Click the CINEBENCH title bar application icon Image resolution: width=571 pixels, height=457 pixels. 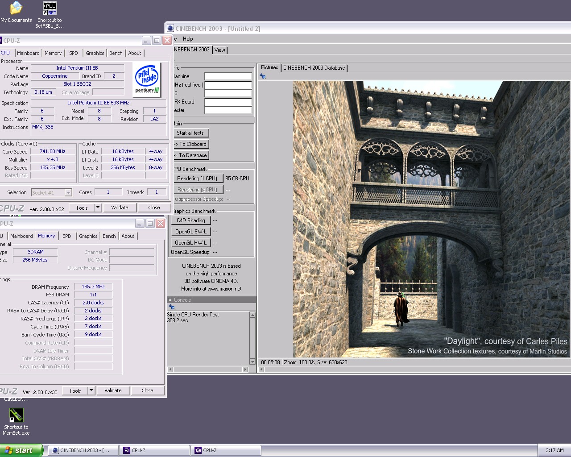tap(170, 28)
